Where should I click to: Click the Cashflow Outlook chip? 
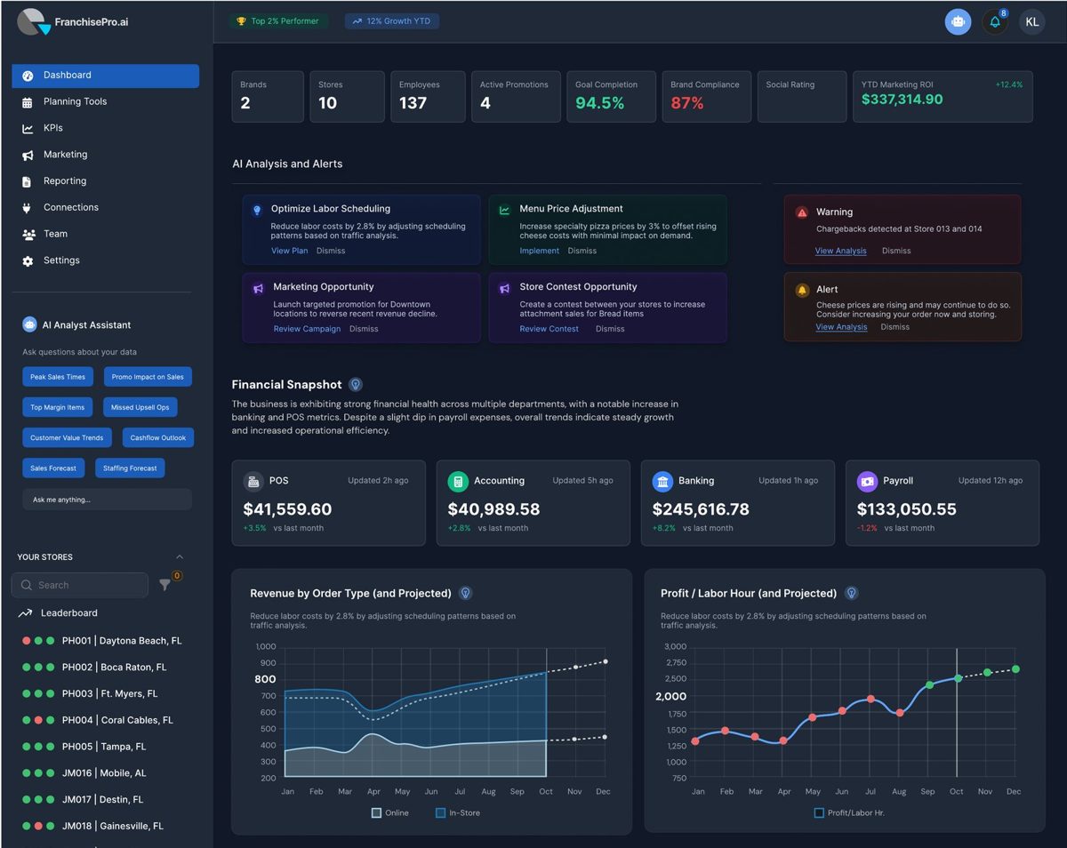point(158,437)
